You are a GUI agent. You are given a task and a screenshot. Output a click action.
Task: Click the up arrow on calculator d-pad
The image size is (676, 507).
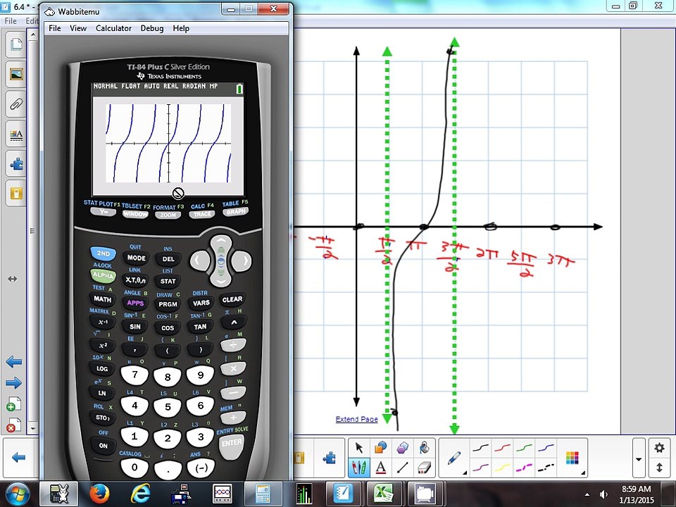(x=221, y=242)
